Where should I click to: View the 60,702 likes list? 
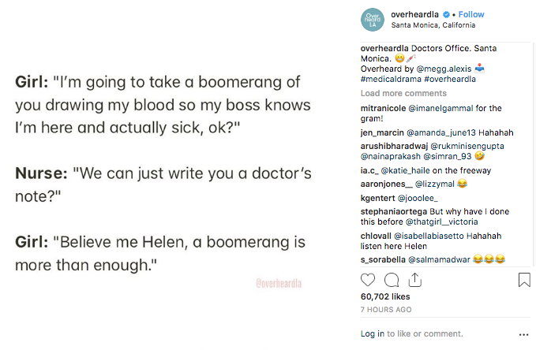pyautogui.click(x=385, y=296)
